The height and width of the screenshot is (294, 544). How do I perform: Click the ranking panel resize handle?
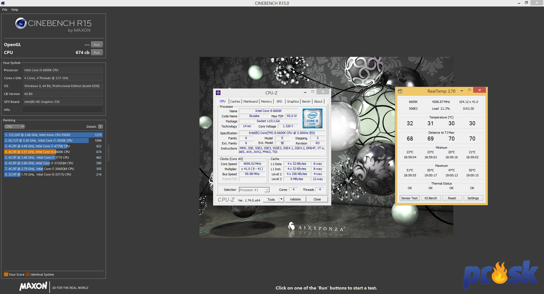[108, 153]
